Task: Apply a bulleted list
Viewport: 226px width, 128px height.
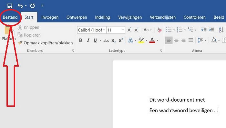Action: tap(169, 30)
